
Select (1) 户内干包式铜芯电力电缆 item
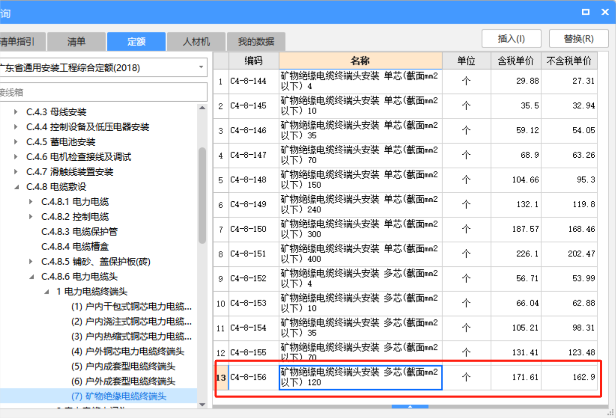click(x=131, y=306)
